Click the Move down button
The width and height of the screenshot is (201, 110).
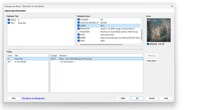[x=152, y=61]
